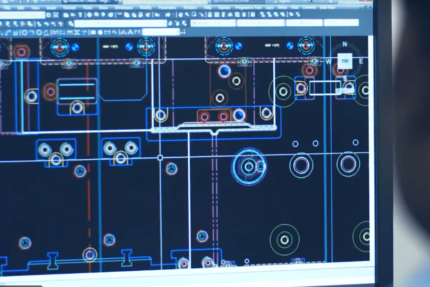Rotate view using ViewCube N compass letter
The image size is (430, 287).
pyautogui.click(x=344, y=44)
